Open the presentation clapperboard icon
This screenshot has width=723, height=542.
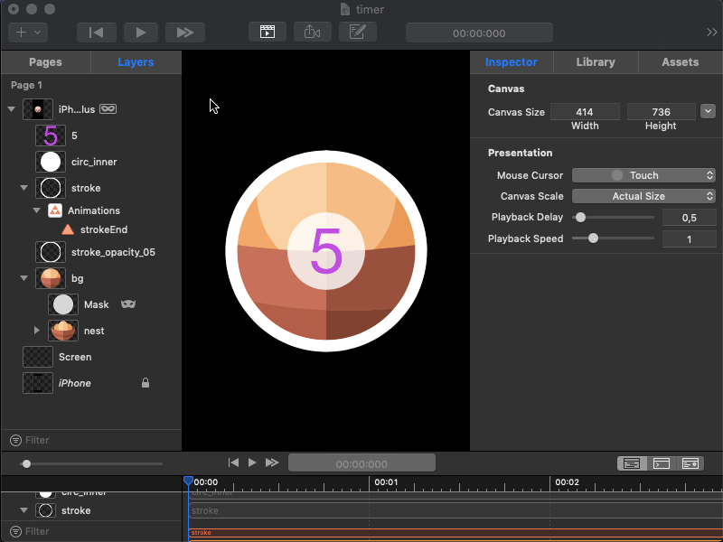[268, 32]
